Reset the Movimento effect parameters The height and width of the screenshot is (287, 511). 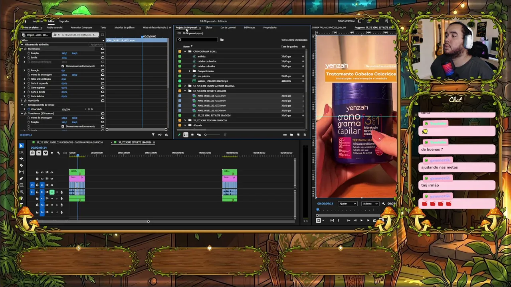click(x=103, y=49)
